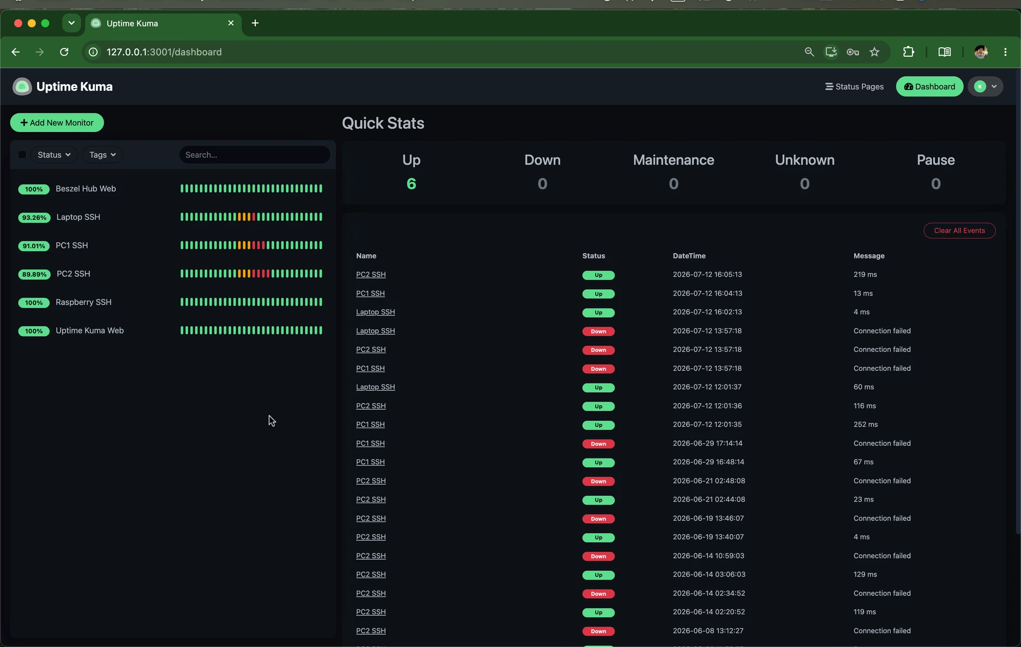
Task: Click the 91.01% uptime badge
Action: 34,246
